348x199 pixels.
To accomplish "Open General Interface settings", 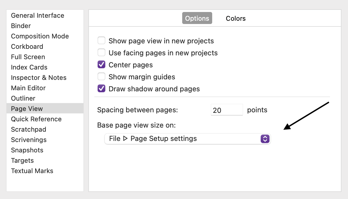I will tap(45, 16).
